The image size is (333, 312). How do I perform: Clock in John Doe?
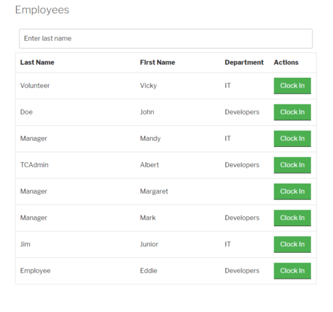292,112
